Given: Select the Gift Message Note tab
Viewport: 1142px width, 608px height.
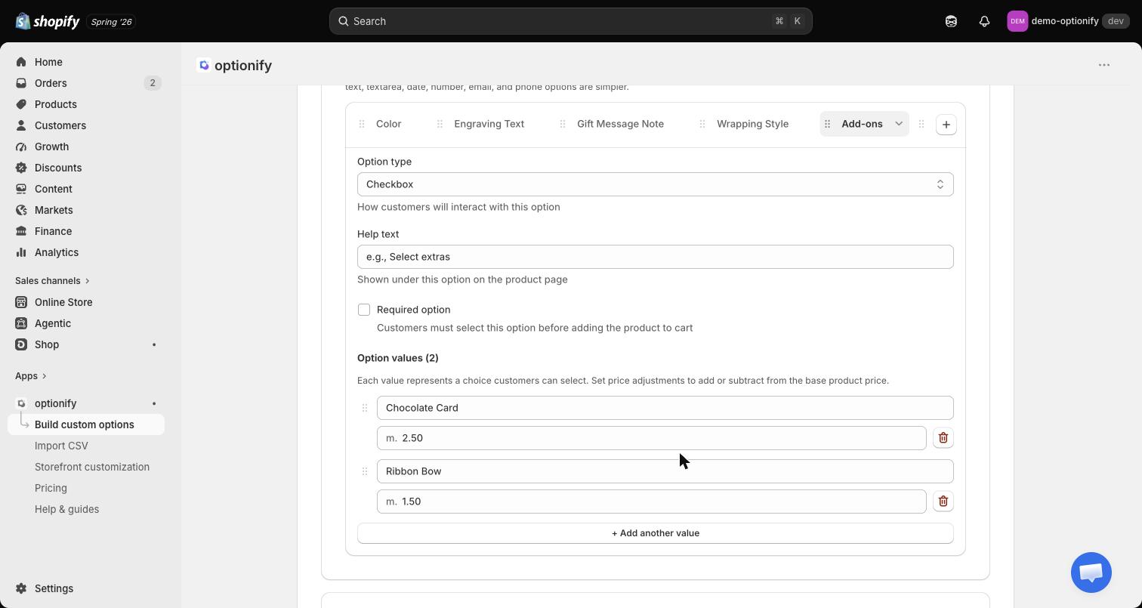Looking at the screenshot, I should pos(621,124).
